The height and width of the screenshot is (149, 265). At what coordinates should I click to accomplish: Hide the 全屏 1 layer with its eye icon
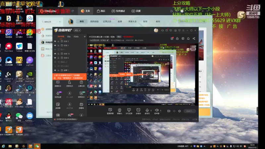[x=55, y=70]
